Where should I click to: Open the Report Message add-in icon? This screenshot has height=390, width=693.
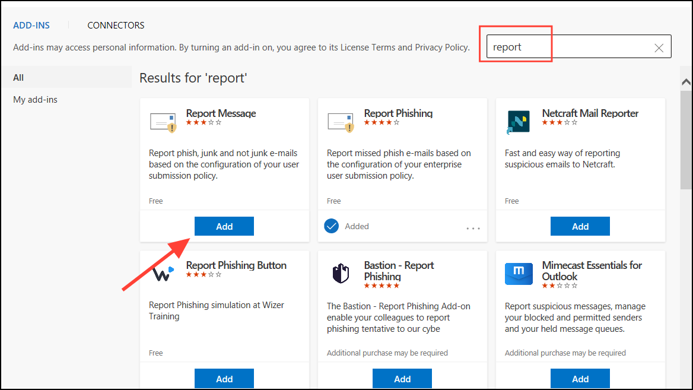[163, 122]
